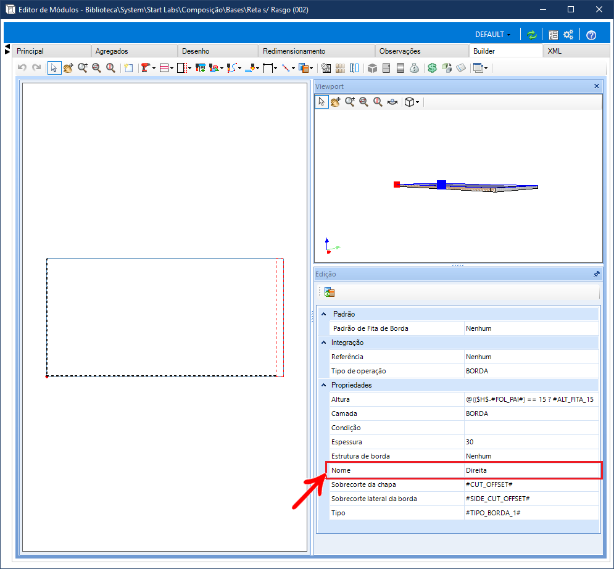Open the window layout dropdown icon

[480, 68]
